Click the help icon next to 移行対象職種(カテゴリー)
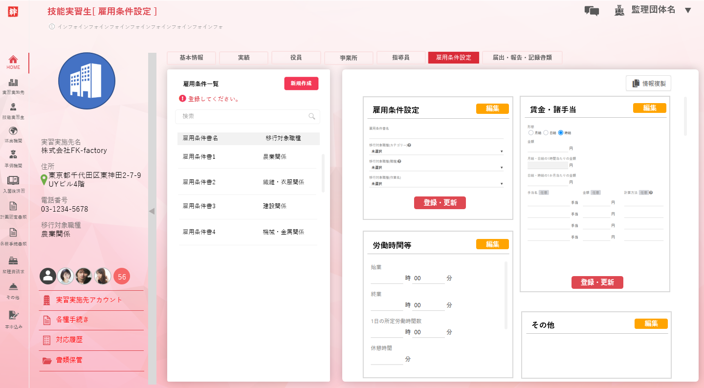This screenshot has width=704, height=388. click(x=409, y=145)
